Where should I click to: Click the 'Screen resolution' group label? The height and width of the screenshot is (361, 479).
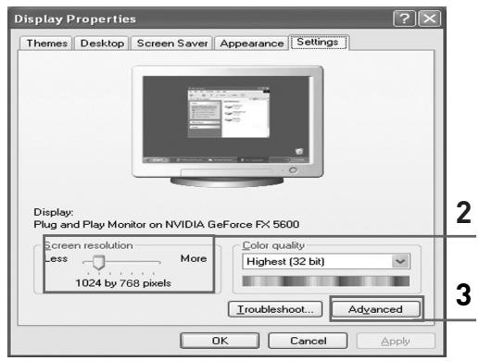click(x=89, y=245)
